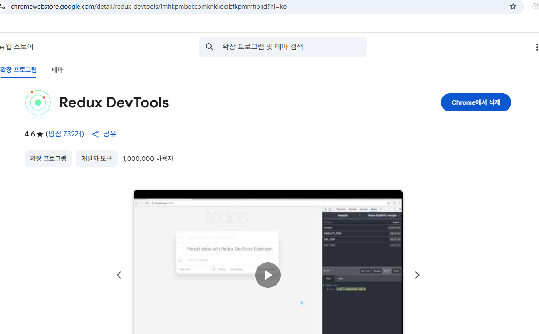Switch to the 확장 프로그램 tab
This screenshot has height=334, width=539.
pyautogui.click(x=19, y=70)
